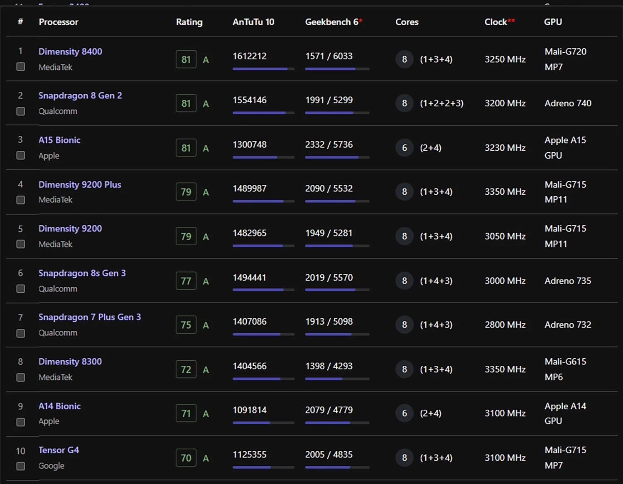The height and width of the screenshot is (484, 623).
Task: Click the AnTuTu score bar under 1612212
Action: click(x=263, y=69)
